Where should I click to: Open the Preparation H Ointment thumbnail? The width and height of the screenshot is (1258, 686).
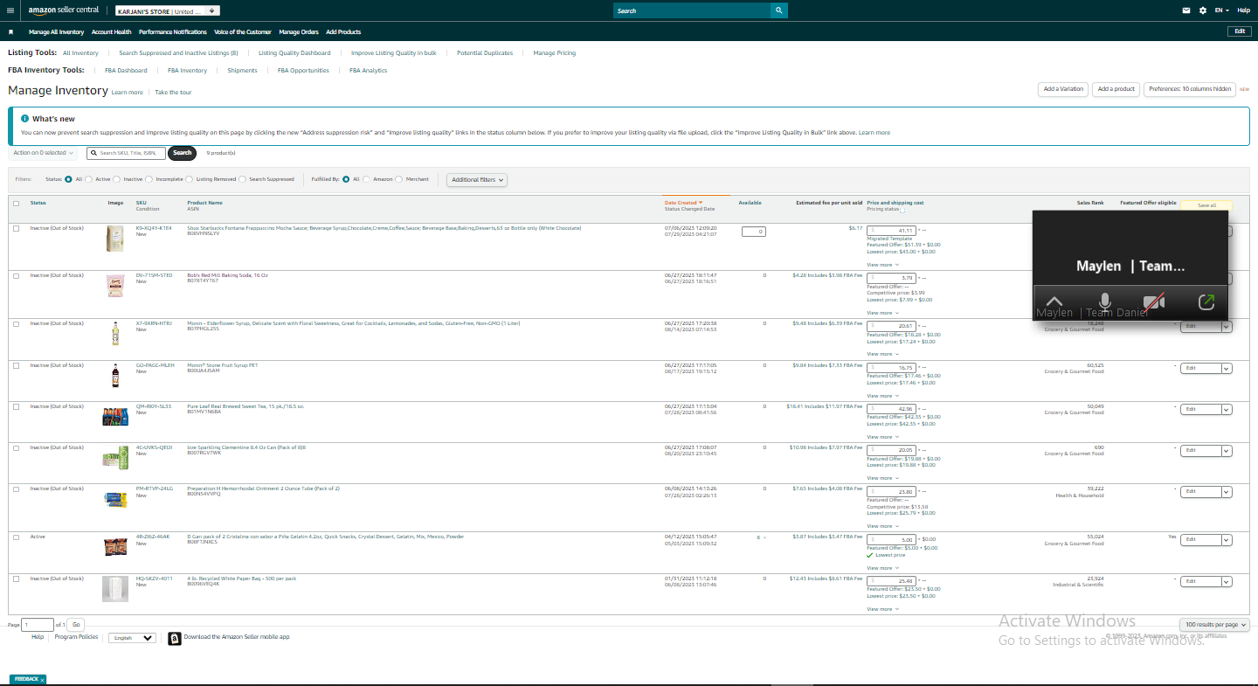point(115,499)
